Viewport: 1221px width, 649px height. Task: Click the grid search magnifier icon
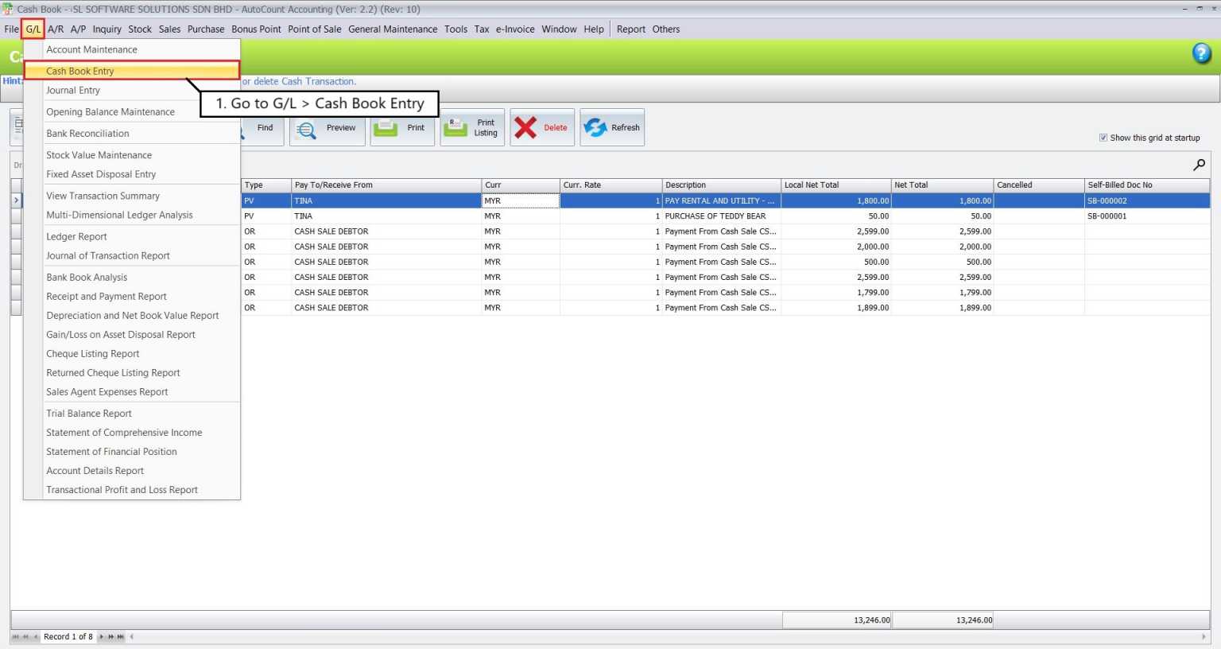(1199, 165)
